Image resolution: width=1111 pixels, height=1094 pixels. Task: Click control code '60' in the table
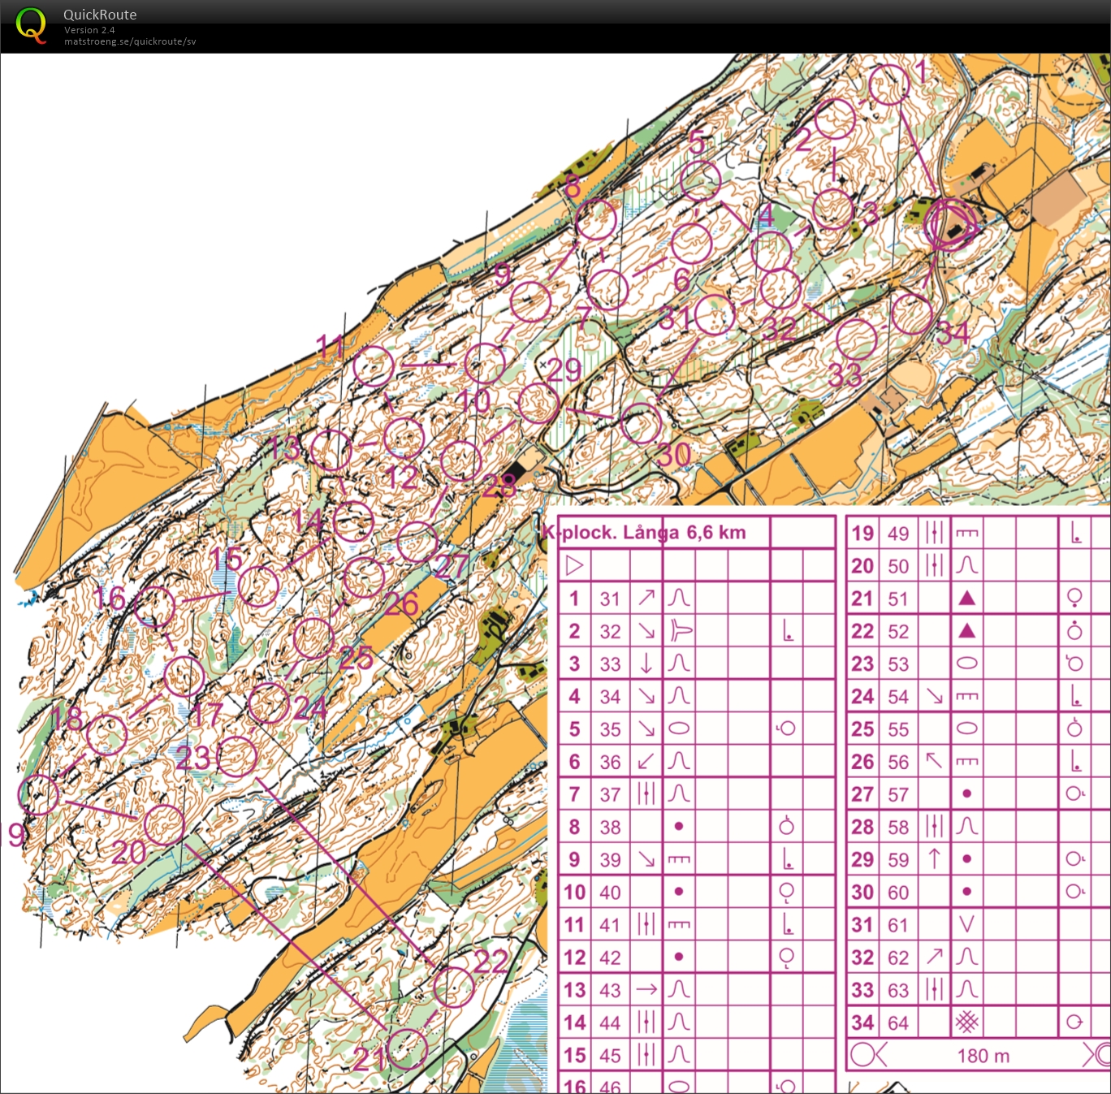(x=898, y=892)
